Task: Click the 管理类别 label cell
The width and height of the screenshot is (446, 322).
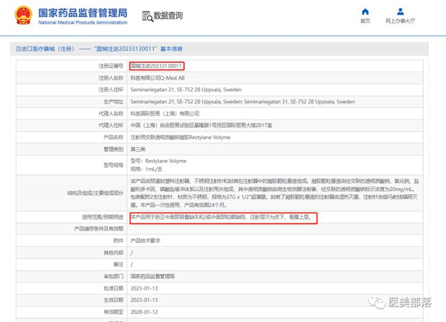Action: pyautogui.click(x=72, y=149)
